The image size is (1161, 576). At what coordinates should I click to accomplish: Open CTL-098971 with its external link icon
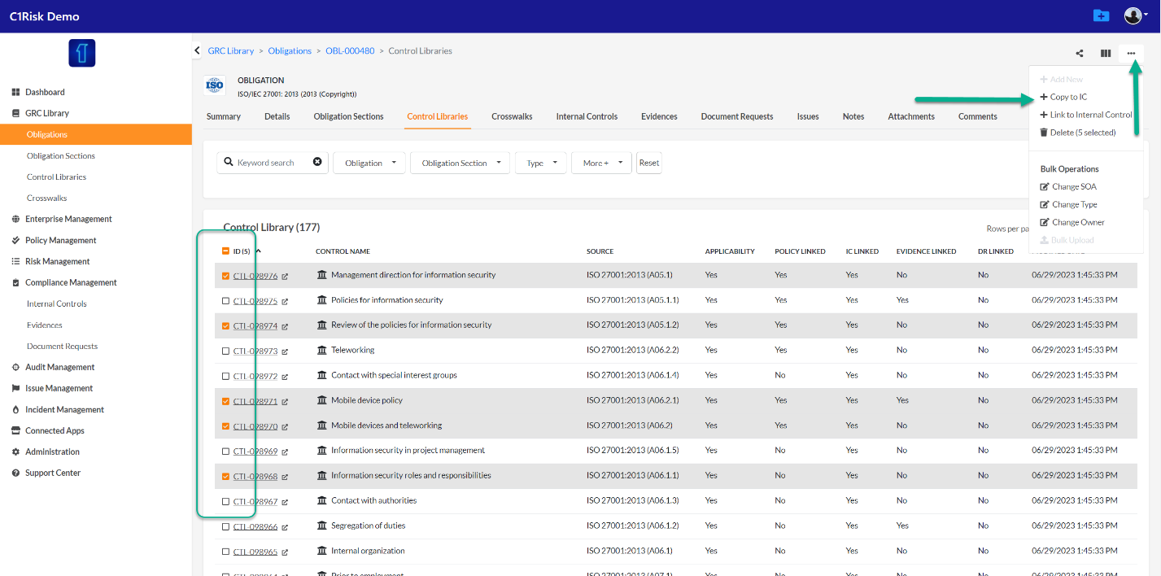pos(285,402)
